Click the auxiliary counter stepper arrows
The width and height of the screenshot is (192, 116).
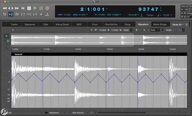point(161,9)
